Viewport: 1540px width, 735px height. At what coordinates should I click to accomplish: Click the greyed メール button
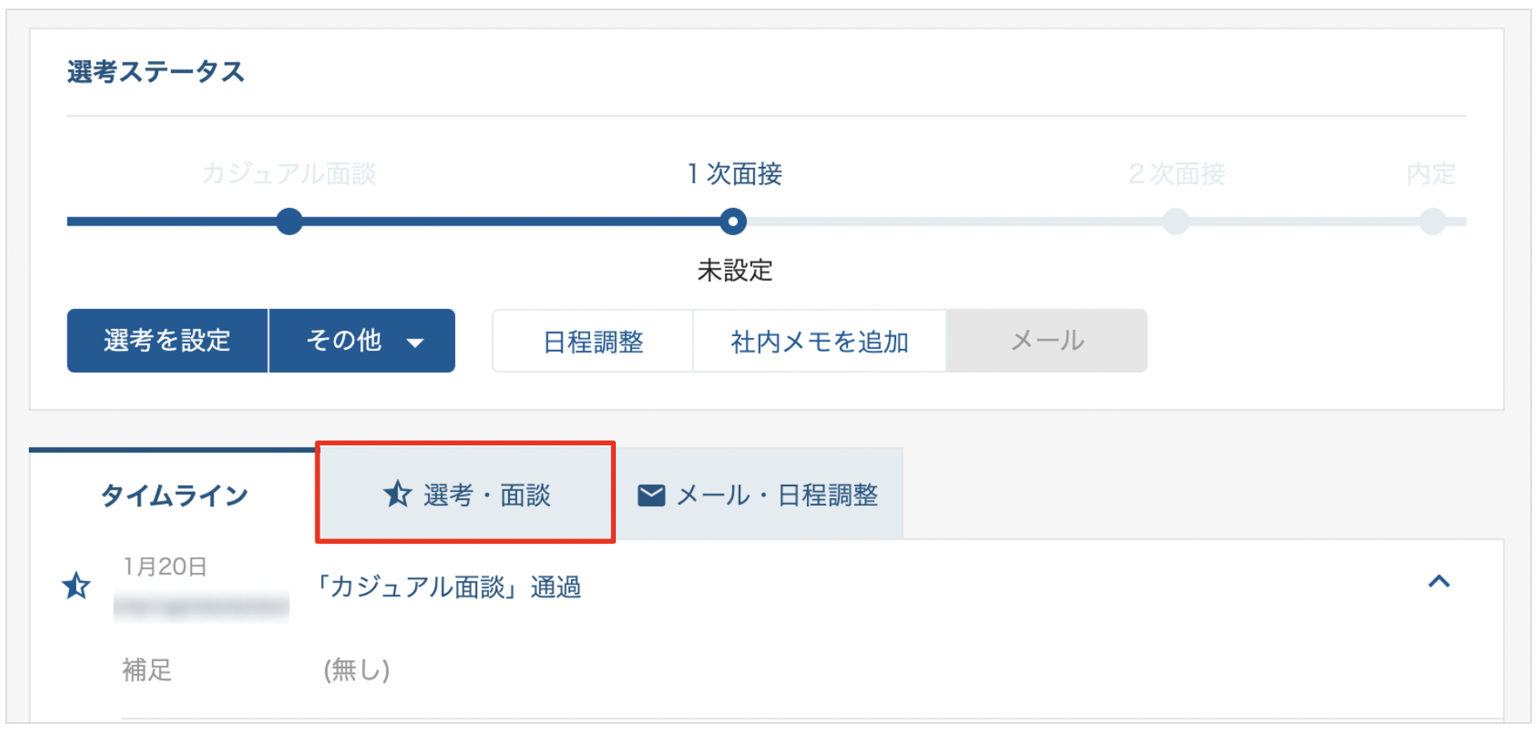(1047, 341)
